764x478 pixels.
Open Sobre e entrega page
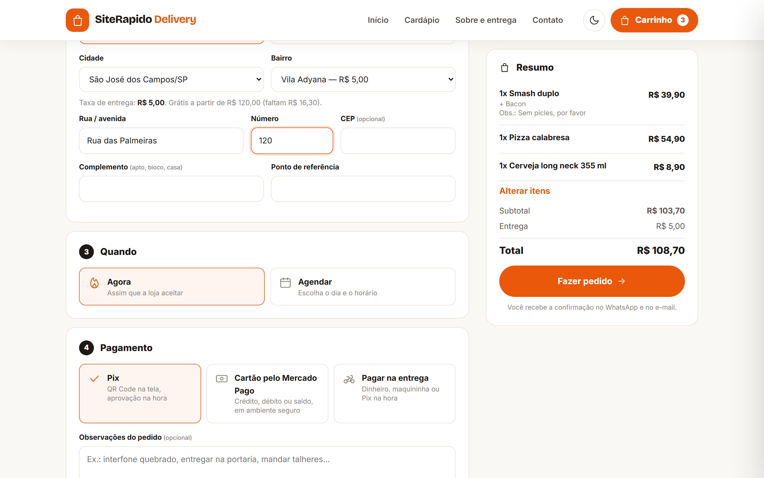click(485, 20)
